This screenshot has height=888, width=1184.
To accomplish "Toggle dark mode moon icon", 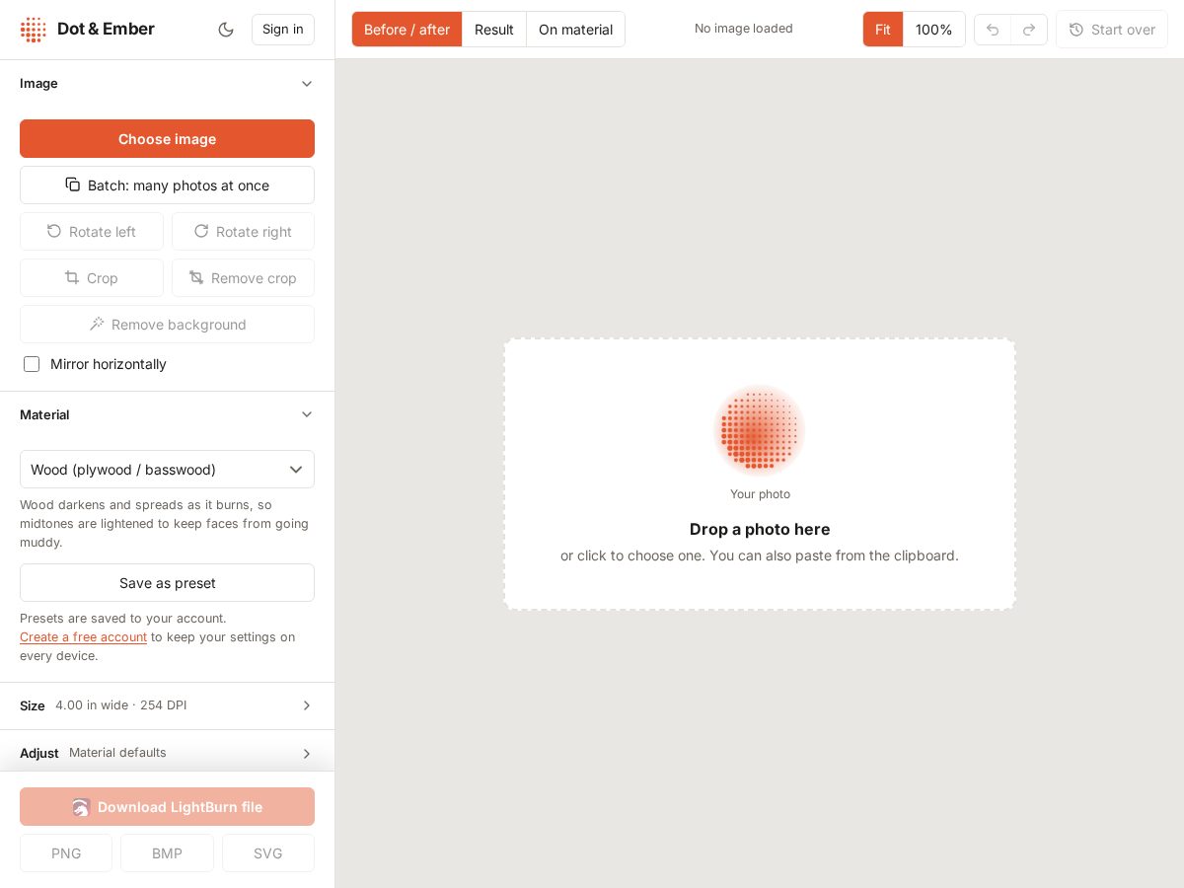I will [226, 30].
